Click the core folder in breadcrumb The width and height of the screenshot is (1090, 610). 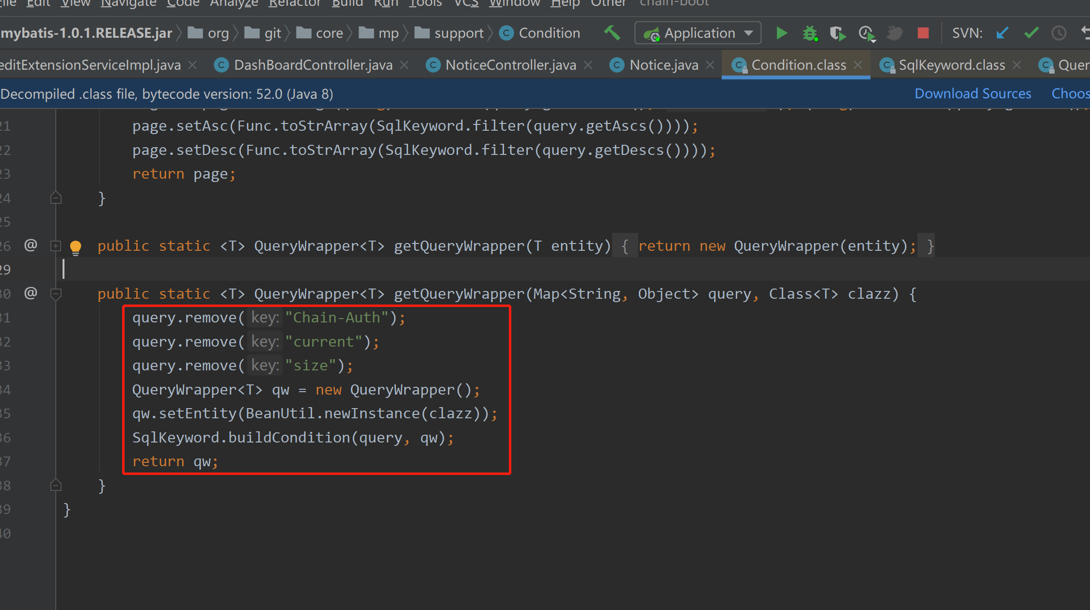320,33
